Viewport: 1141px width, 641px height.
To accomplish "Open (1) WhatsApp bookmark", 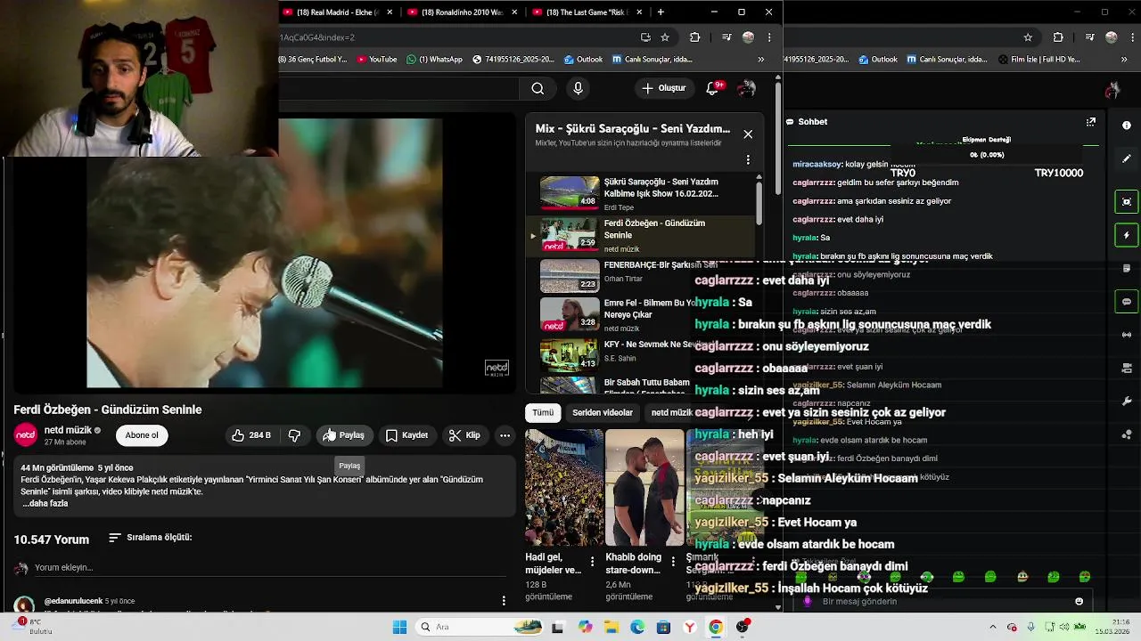I will coord(434,60).
